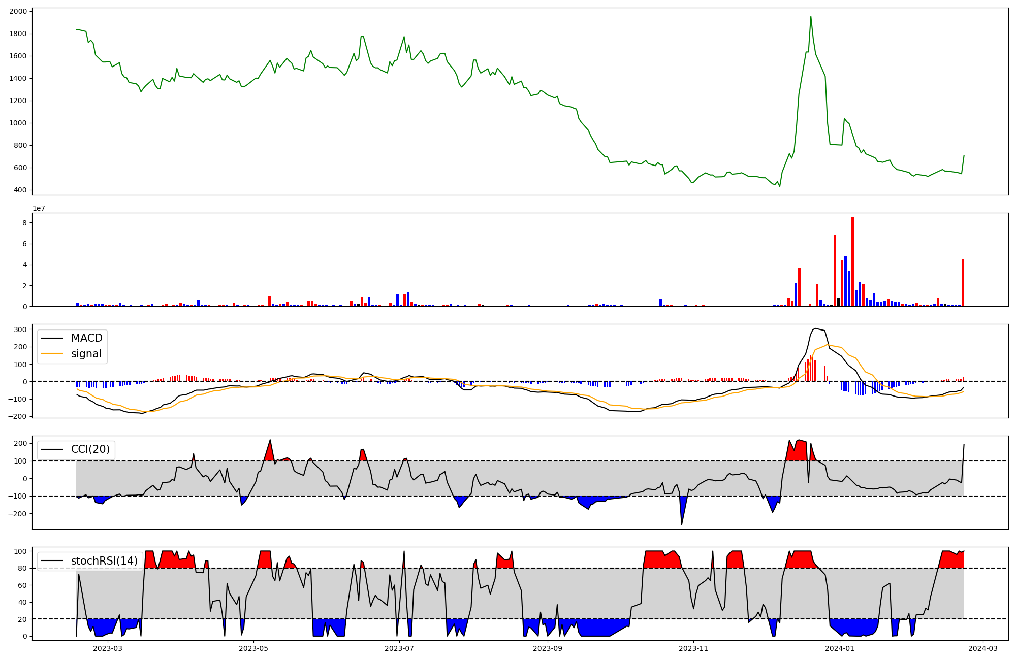This screenshot has height=660, width=1016.
Task: Click the orange signal legend entry
Action: click(x=86, y=354)
